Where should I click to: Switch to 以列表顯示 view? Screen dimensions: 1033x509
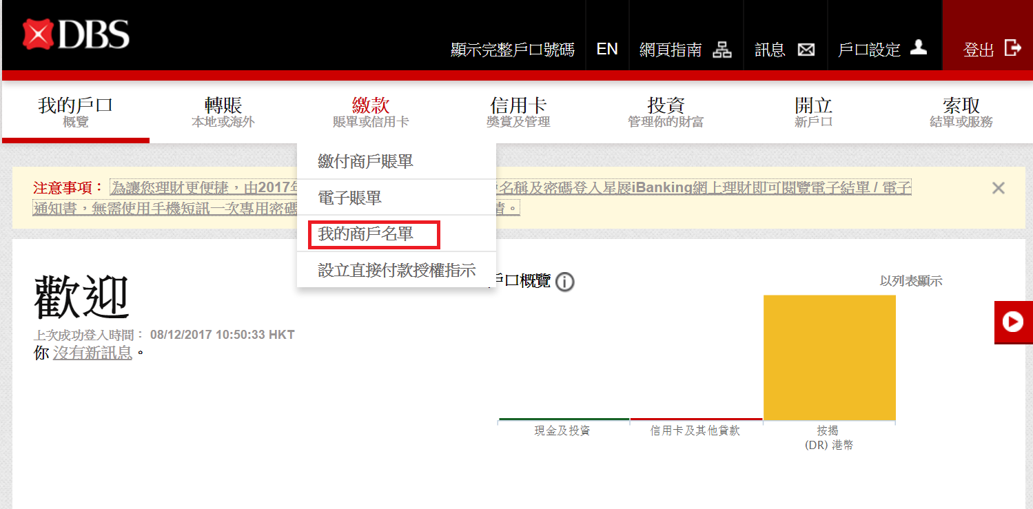[910, 281]
